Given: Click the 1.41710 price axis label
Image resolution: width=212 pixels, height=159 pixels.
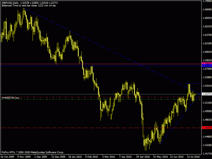Looking at the screenshot, I should (x=207, y=154).
